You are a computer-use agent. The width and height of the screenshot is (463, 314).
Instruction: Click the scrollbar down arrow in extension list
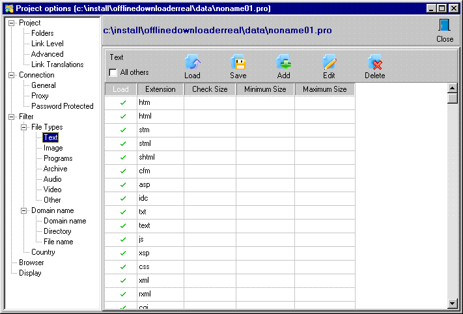(x=453, y=304)
